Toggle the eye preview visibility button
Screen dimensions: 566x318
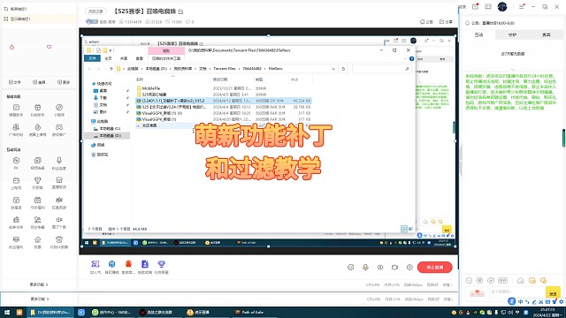[x=380, y=267]
